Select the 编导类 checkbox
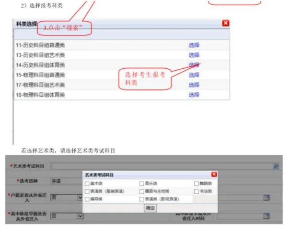This screenshot has width=290, height=227. point(87,199)
